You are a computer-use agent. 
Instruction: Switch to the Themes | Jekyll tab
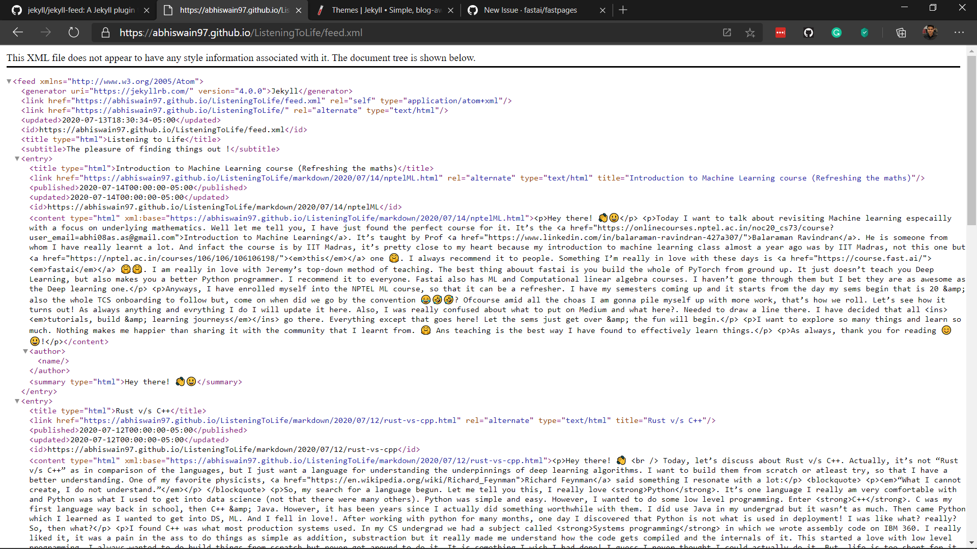(x=384, y=10)
